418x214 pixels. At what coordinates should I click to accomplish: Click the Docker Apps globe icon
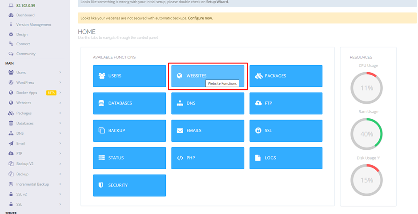[11, 93]
